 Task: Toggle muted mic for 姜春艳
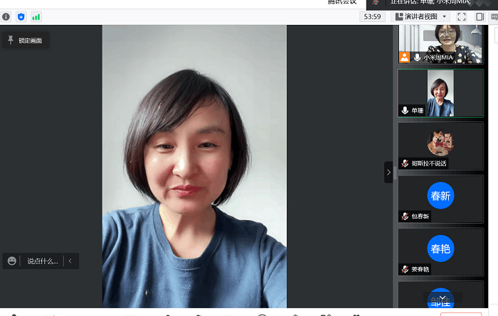point(405,269)
